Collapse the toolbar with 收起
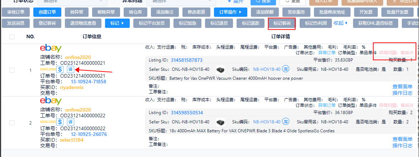This screenshot has height=157, width=419. point(341,23)
